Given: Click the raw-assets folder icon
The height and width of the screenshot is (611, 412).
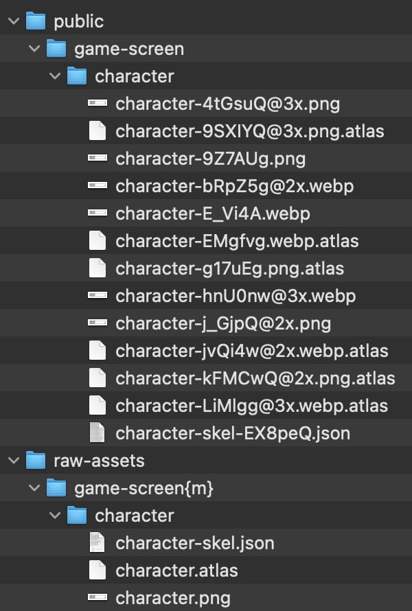Looking at the screenshot, I should click(35, 461).
